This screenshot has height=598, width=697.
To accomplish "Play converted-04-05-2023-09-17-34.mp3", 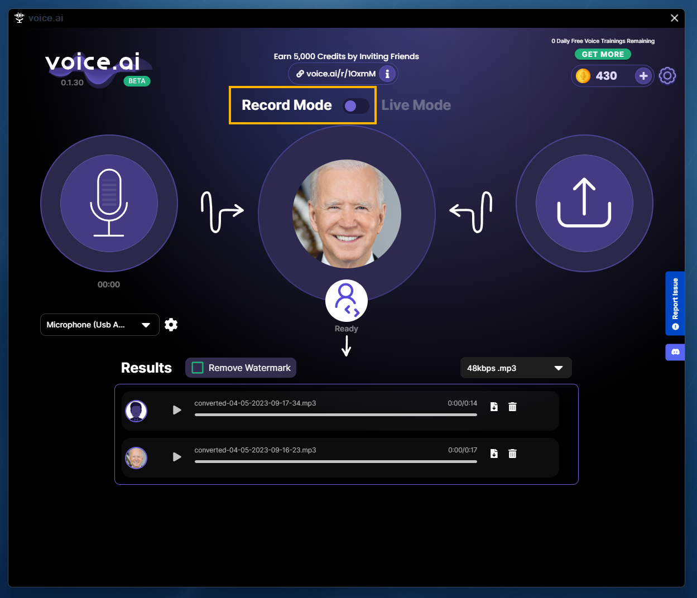I will tap(177, 410).
